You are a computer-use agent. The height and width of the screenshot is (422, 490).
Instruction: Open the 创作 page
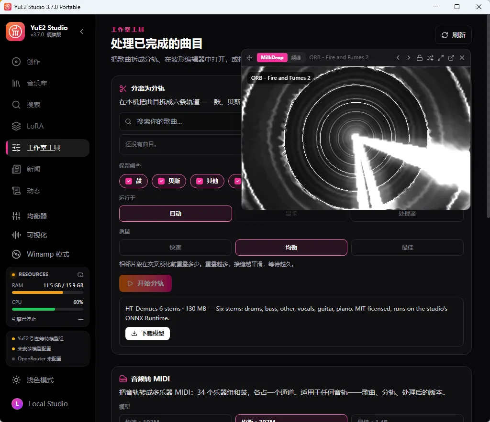click(x=47, y=62)
